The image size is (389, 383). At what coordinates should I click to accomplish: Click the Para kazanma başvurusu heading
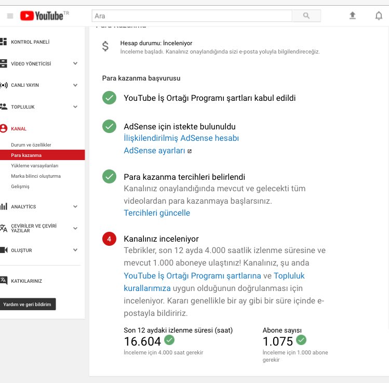(141, 78)
